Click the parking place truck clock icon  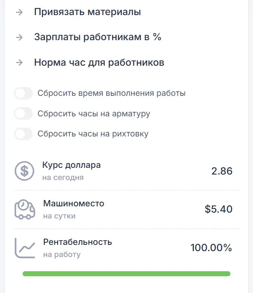pyautogui.click(x=25, y=209)
